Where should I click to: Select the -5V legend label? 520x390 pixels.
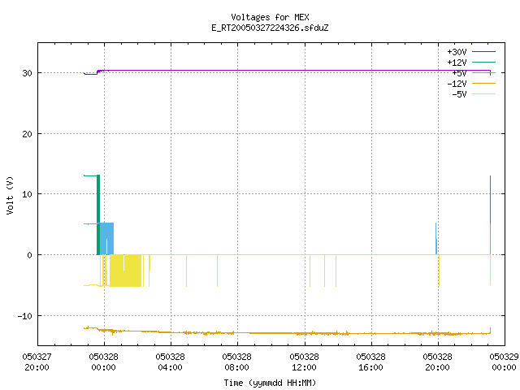pyautogui.click(x=459, y=94)
